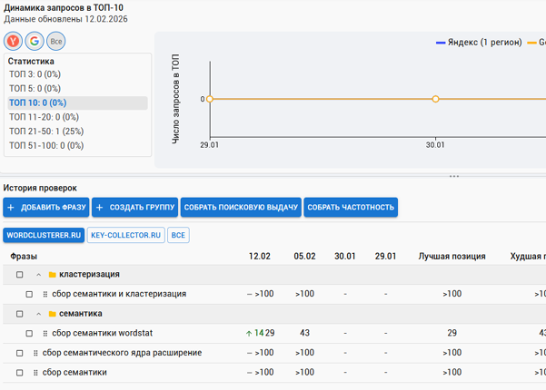This screenshot has width=546, height=390.
Task: Select checkbox beside 'сбор семантического ядра расширение'
Action: (x=19, y=353)
